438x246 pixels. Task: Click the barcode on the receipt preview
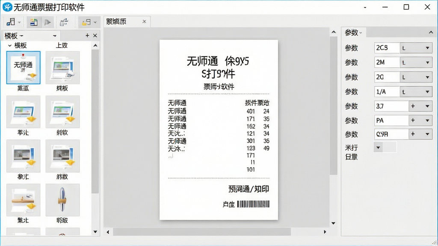coord(253,204)
